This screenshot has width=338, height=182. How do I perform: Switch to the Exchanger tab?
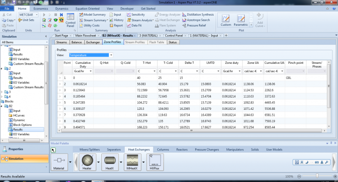pyautogui.click(x=93, y=42)
